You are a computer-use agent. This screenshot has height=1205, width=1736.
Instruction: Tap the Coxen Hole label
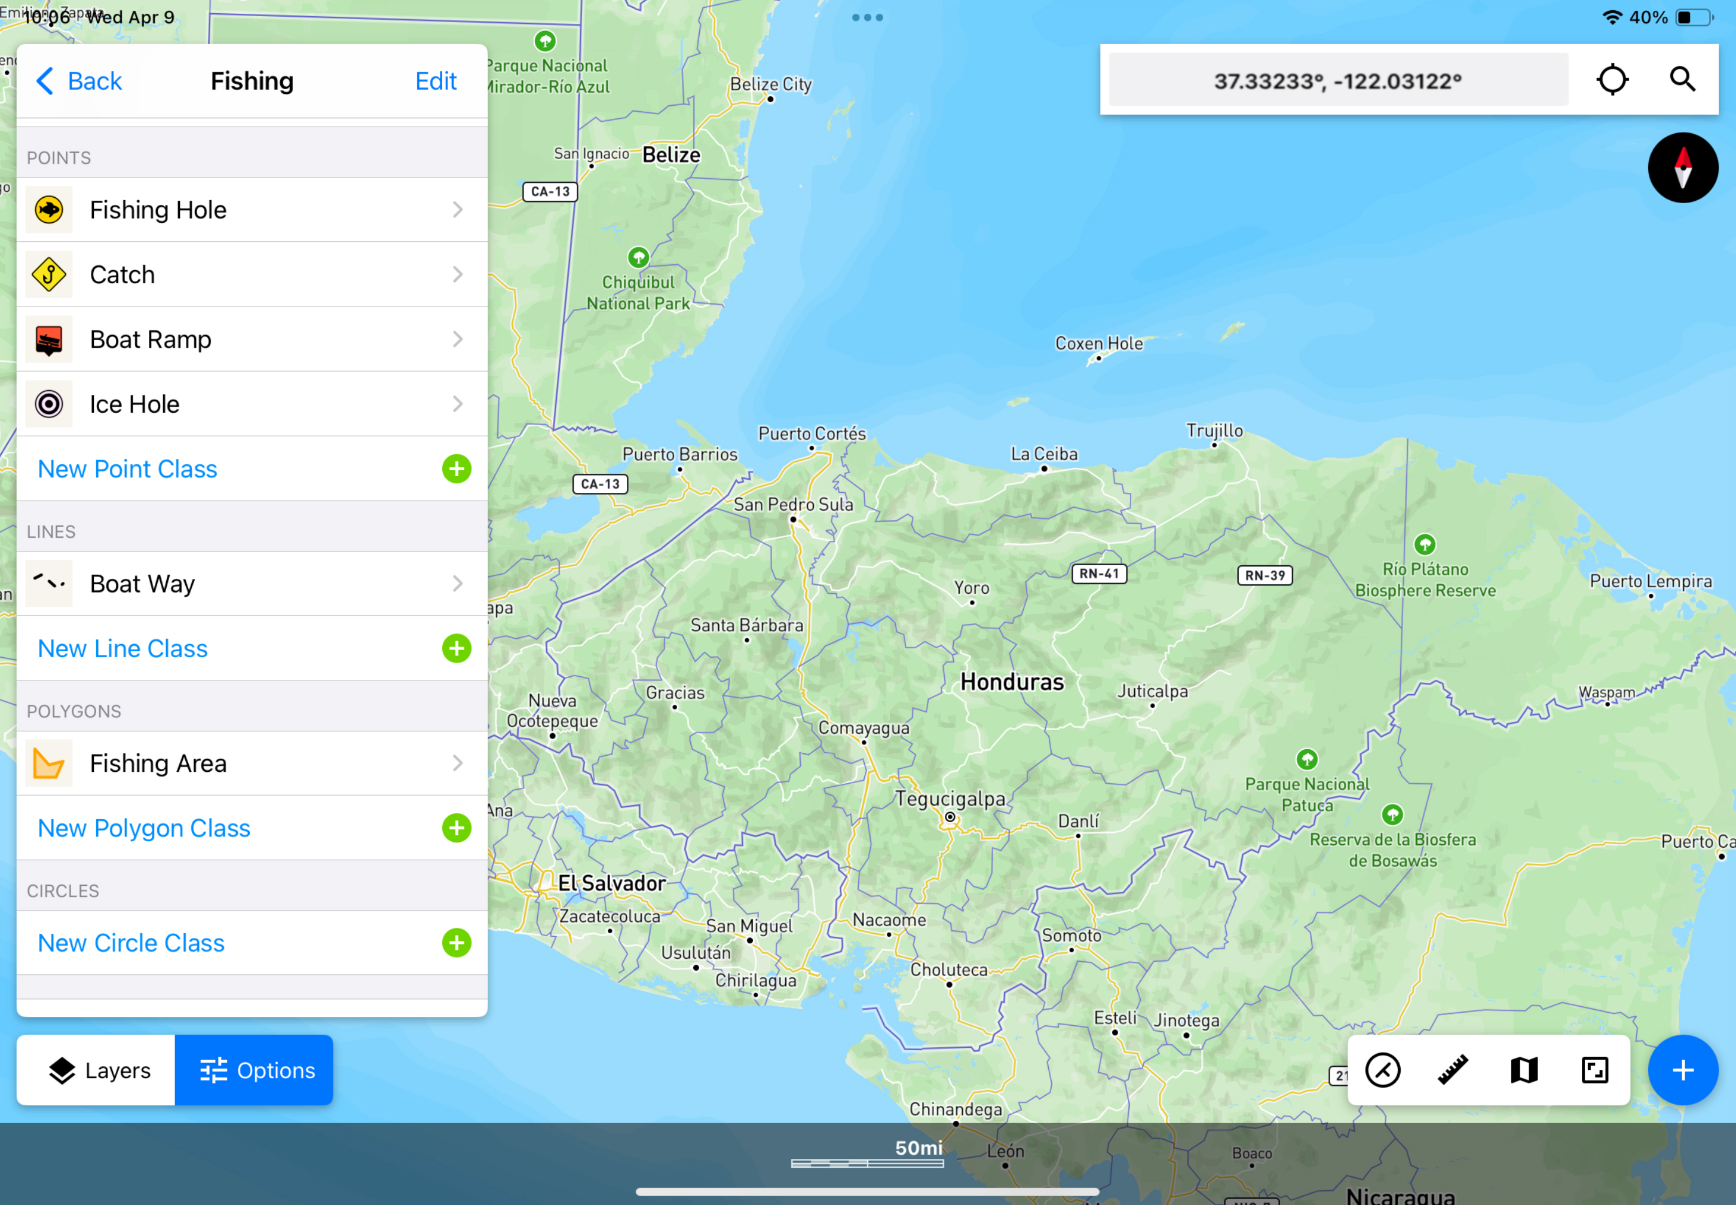1099,344
